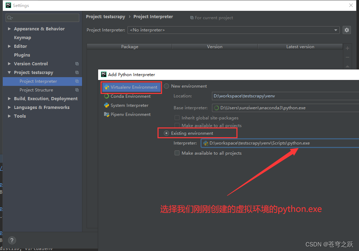Choose Pipenv Environment type
The width and height of the screenshot is (359, 251).
131,115
